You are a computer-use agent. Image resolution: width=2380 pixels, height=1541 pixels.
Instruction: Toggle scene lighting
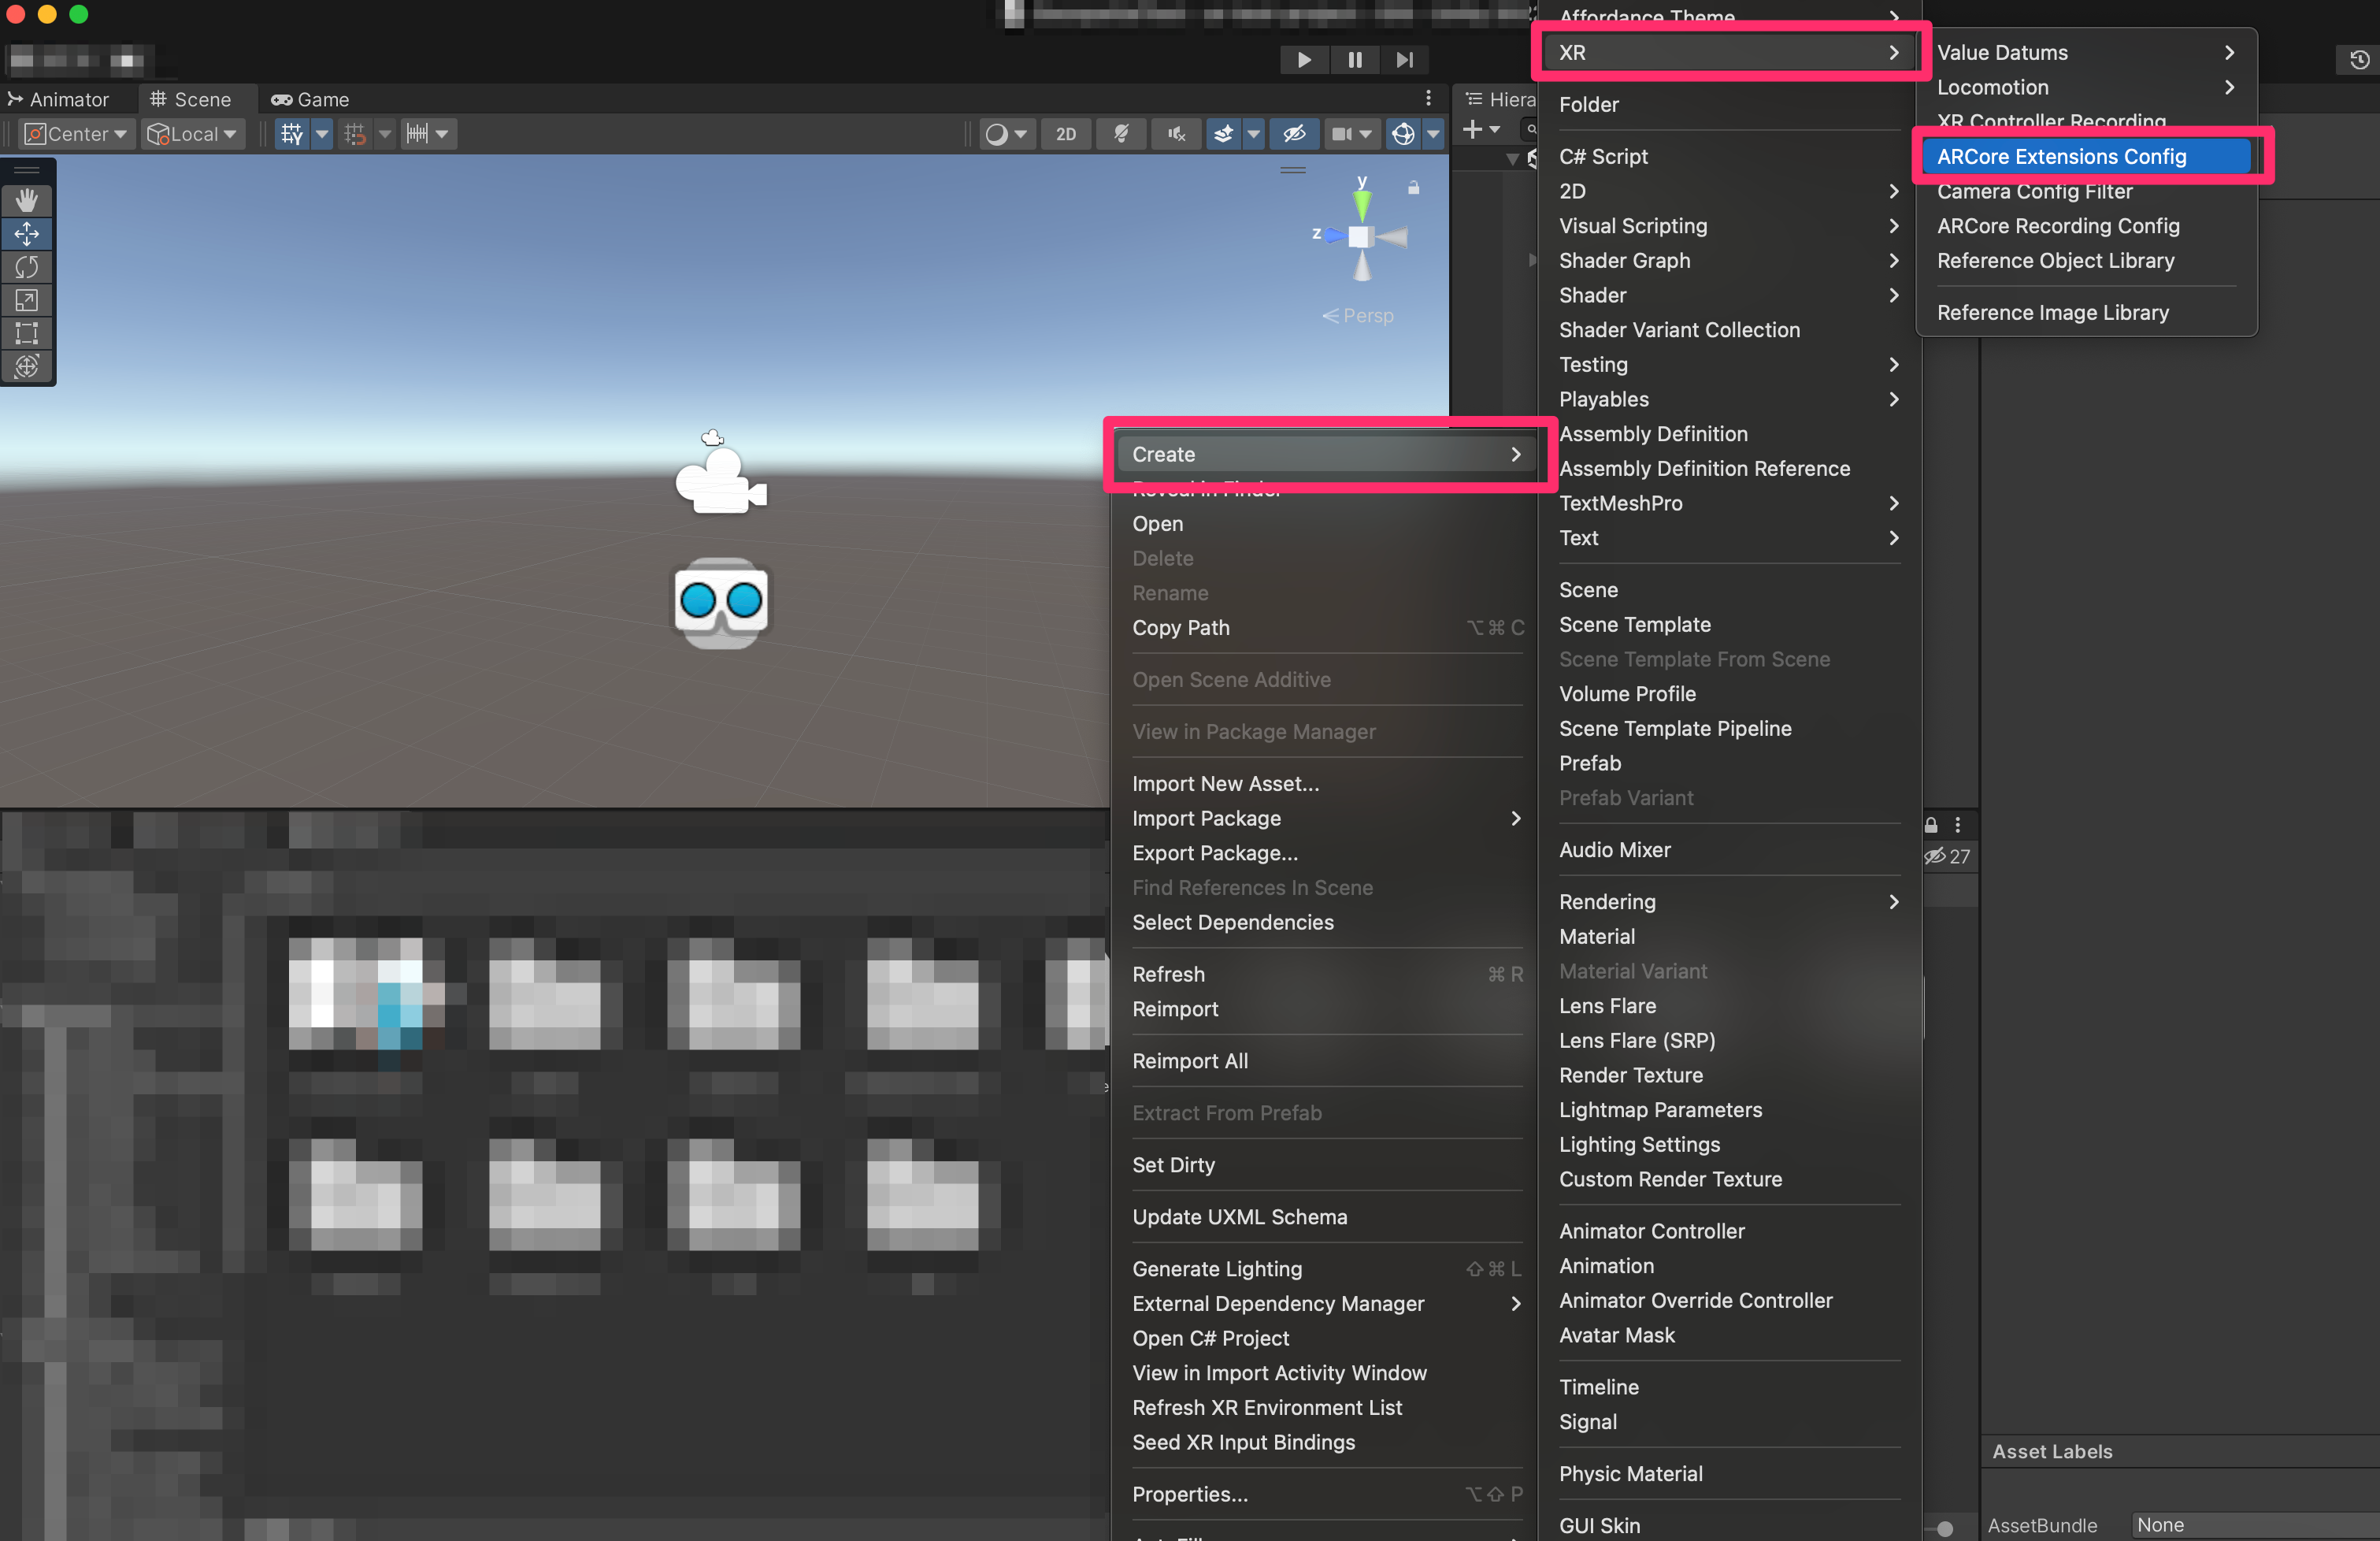click(1121, 134)
